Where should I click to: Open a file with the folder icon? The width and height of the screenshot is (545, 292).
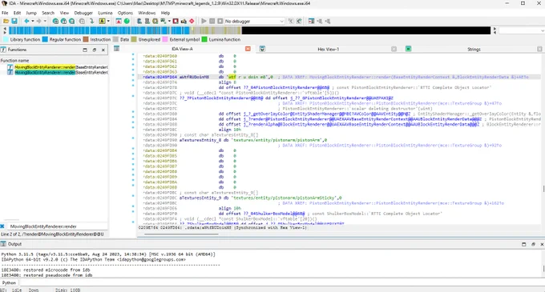[x=6, y=21]
